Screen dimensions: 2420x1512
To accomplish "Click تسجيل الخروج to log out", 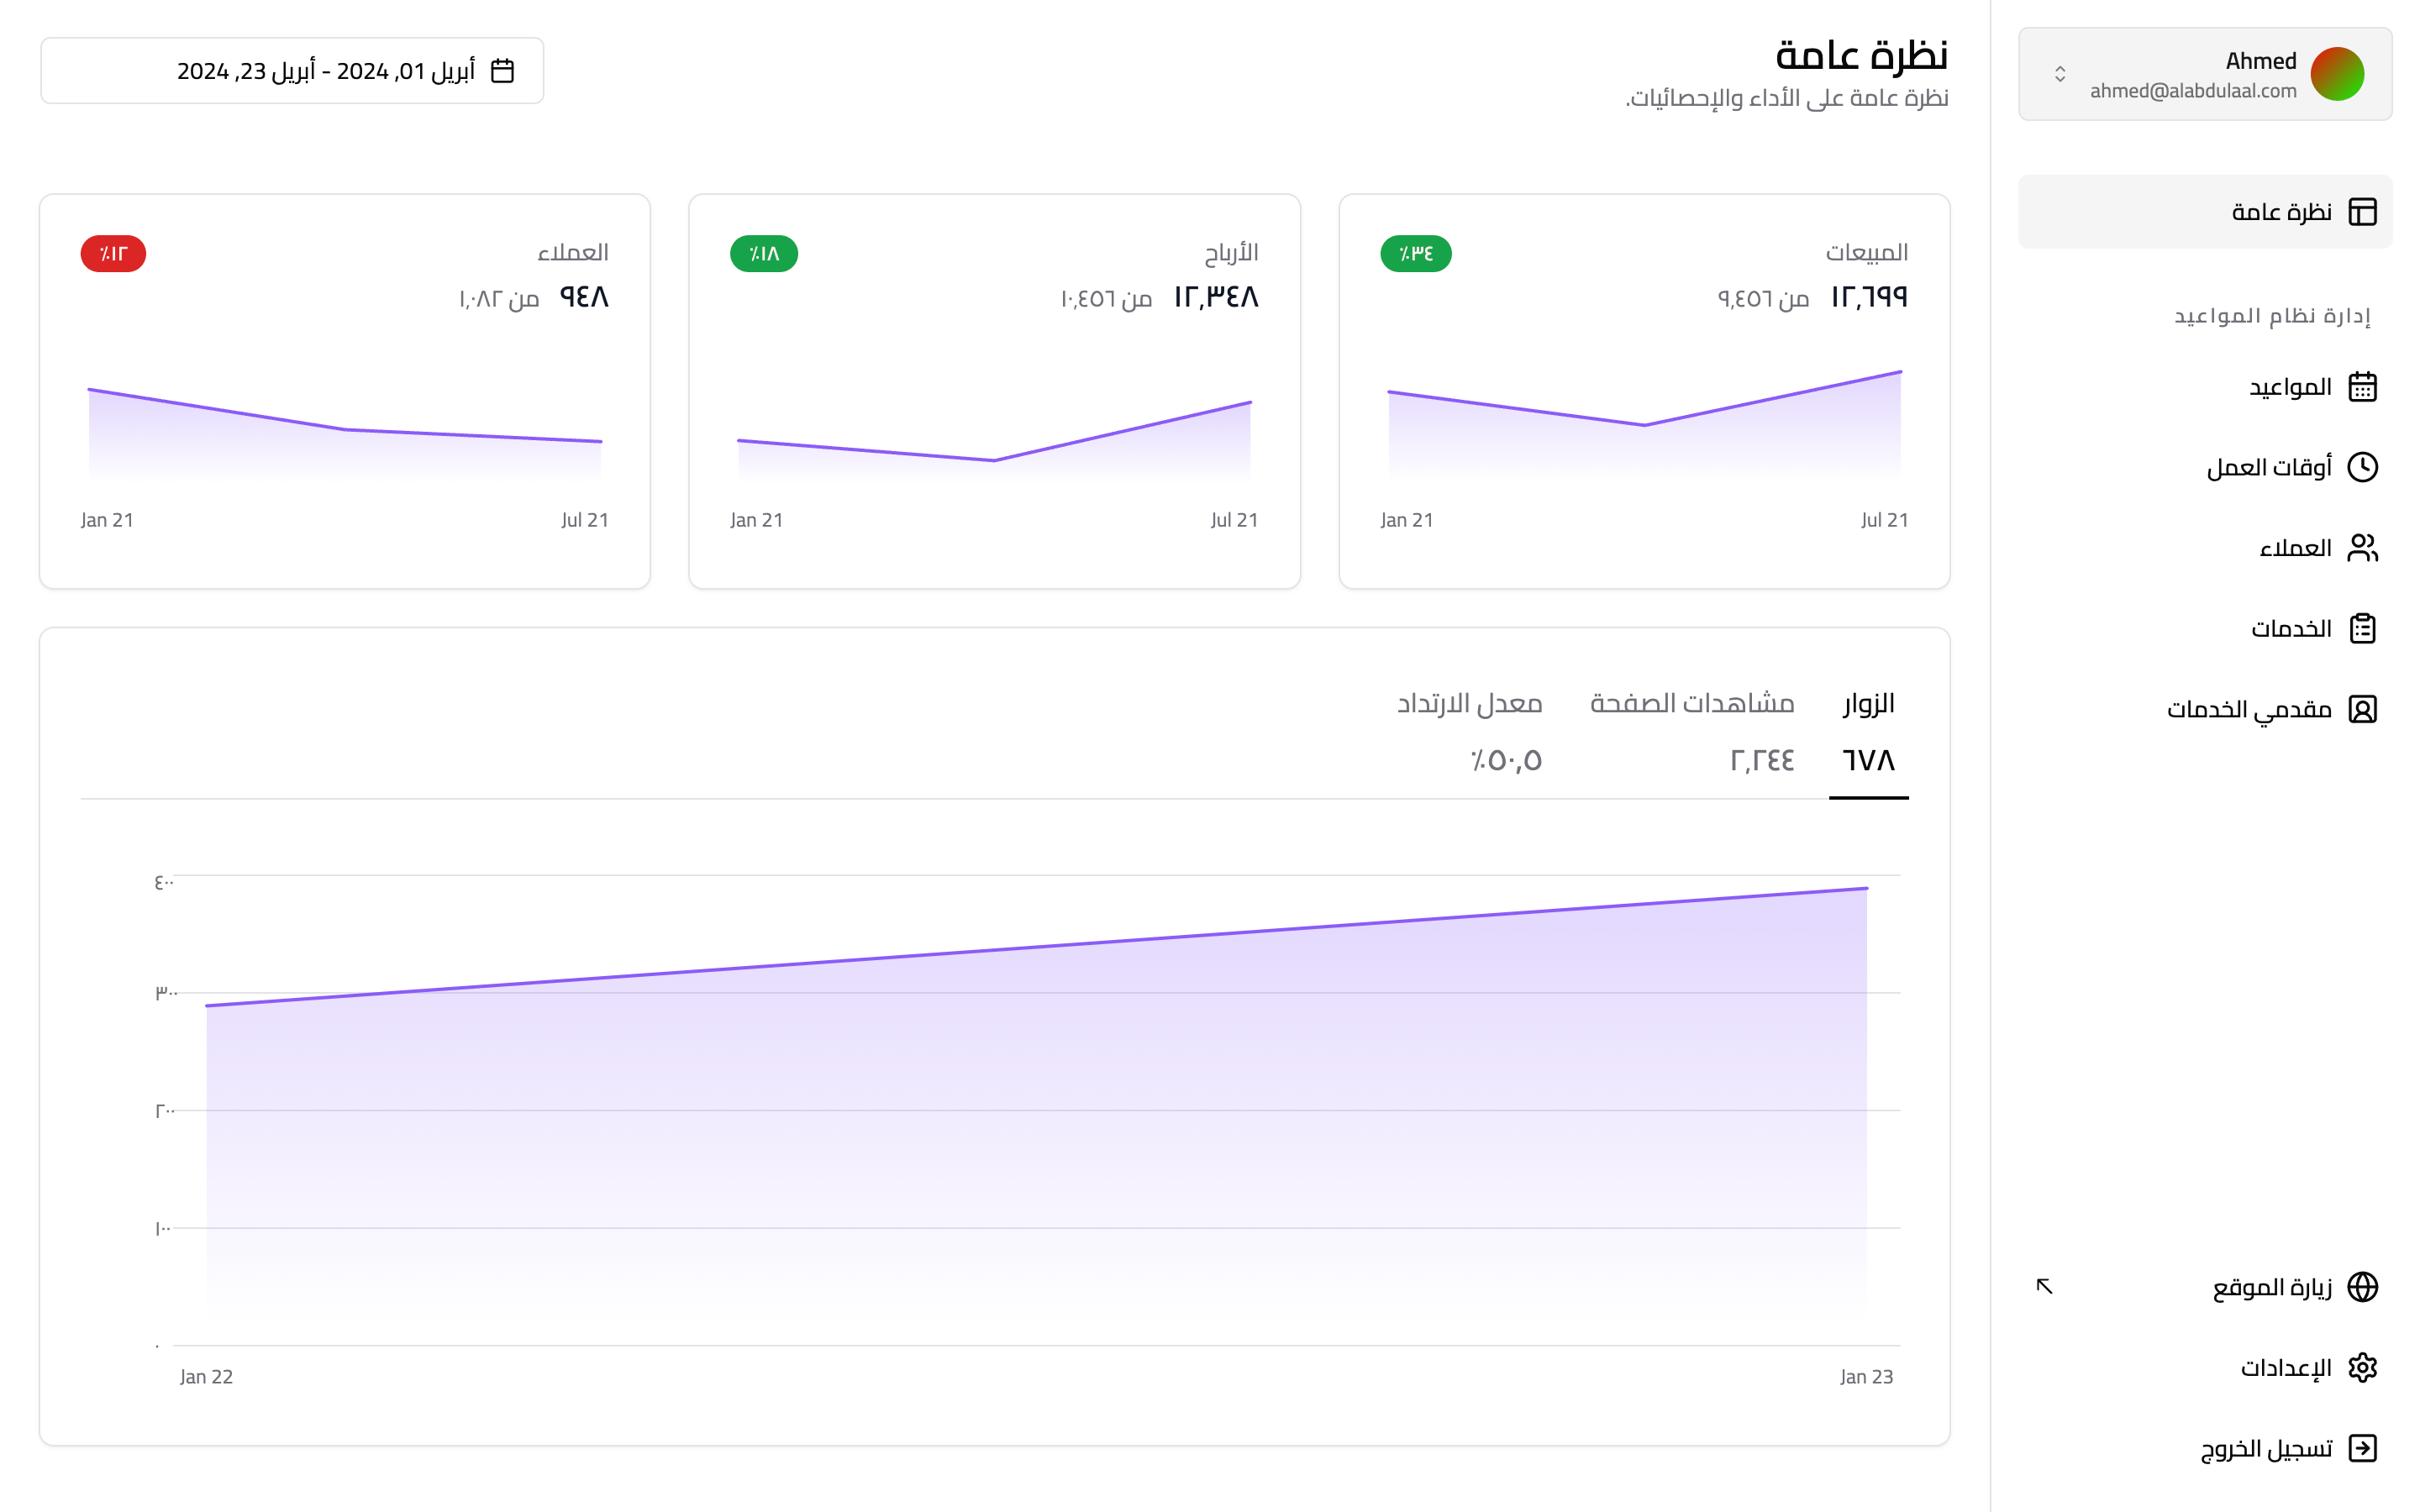I will [x=2205, y=1448].
